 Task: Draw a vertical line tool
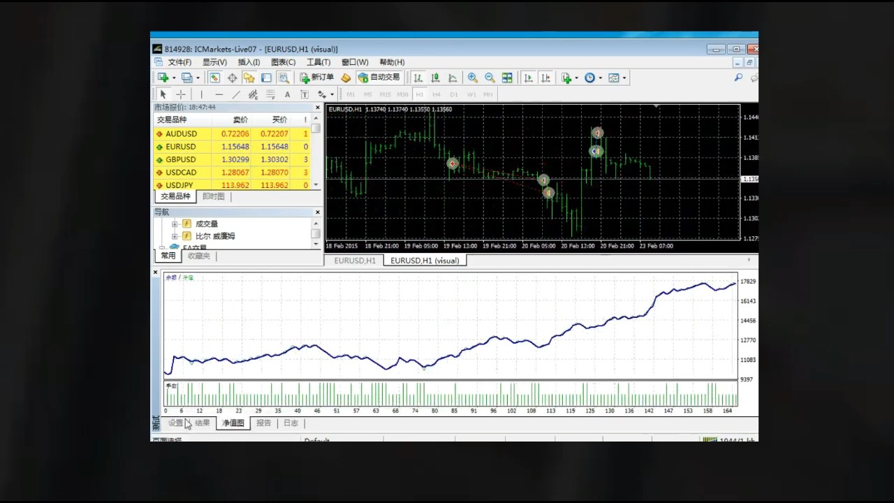coord(201,94)
